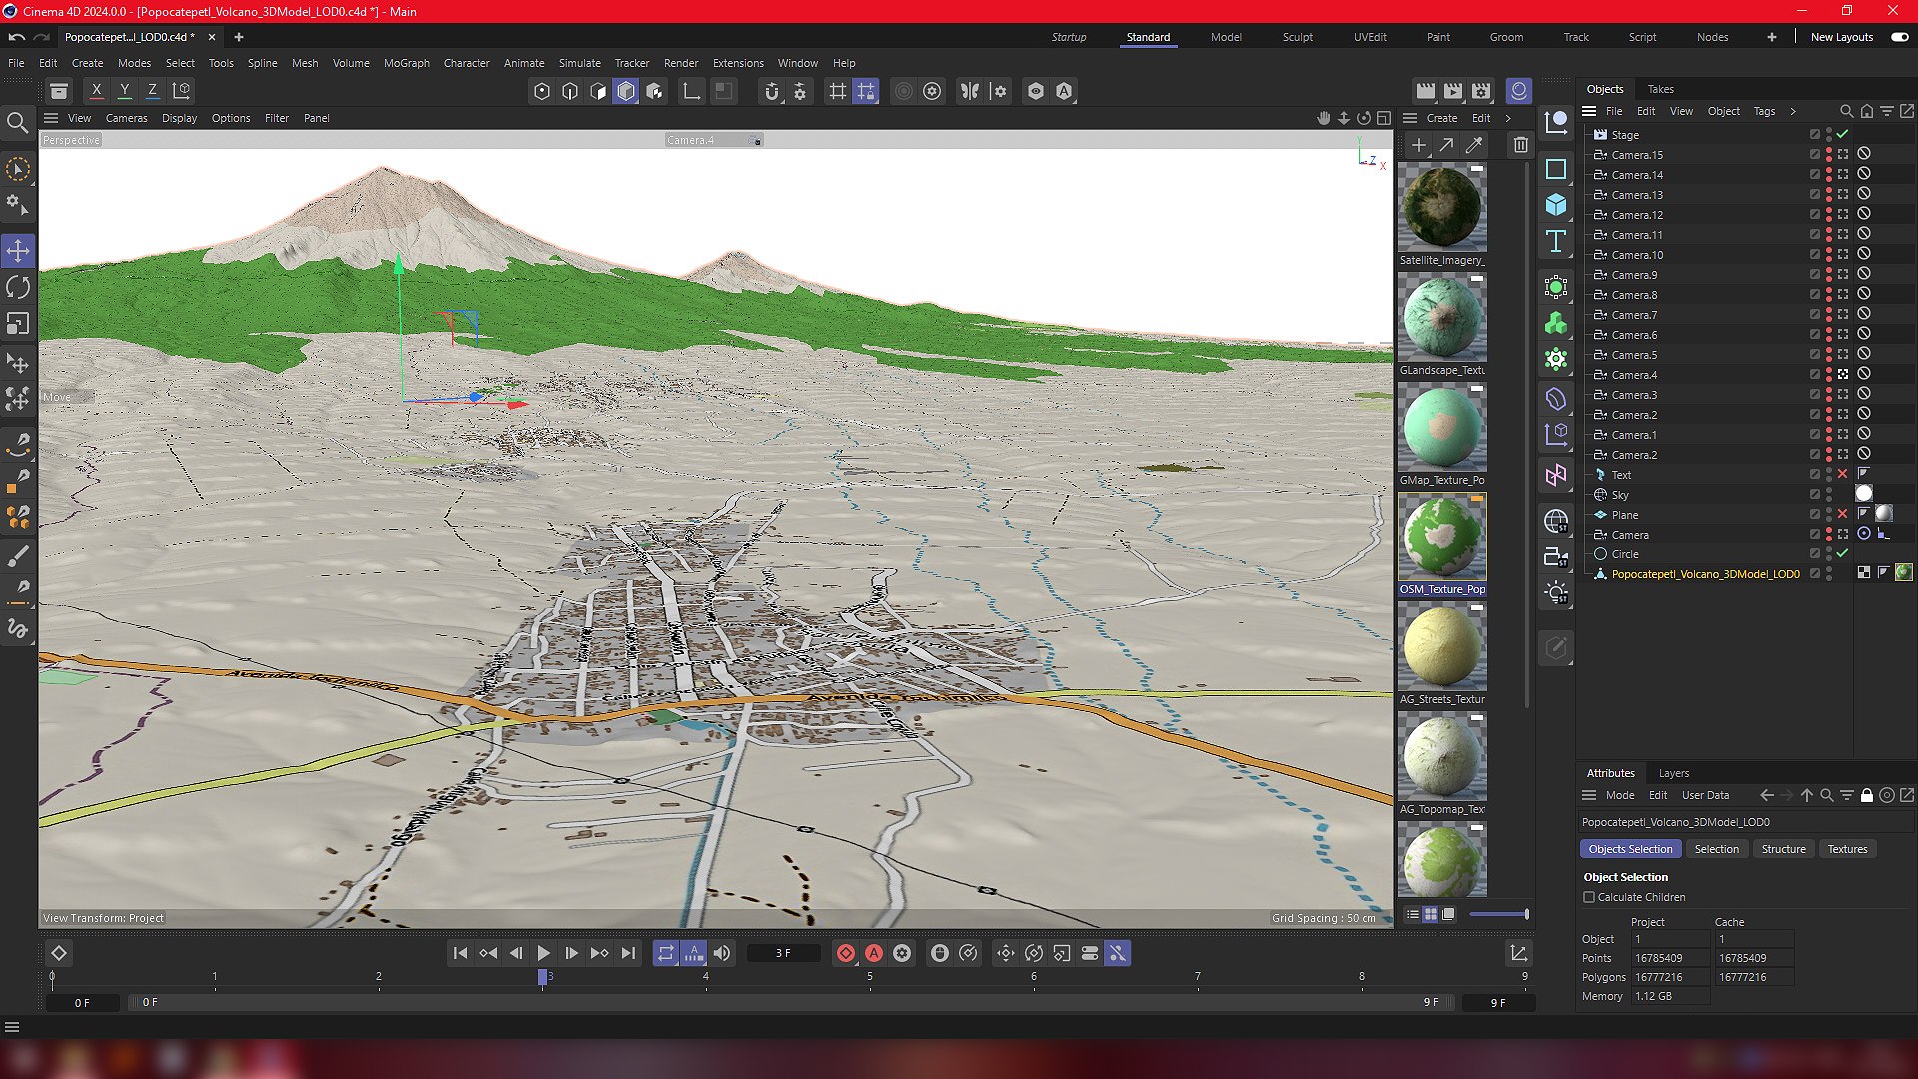Toggle visibility dots for Sky object
The width and height of the screenshot is (1918, 1079).
(1829, 495)
